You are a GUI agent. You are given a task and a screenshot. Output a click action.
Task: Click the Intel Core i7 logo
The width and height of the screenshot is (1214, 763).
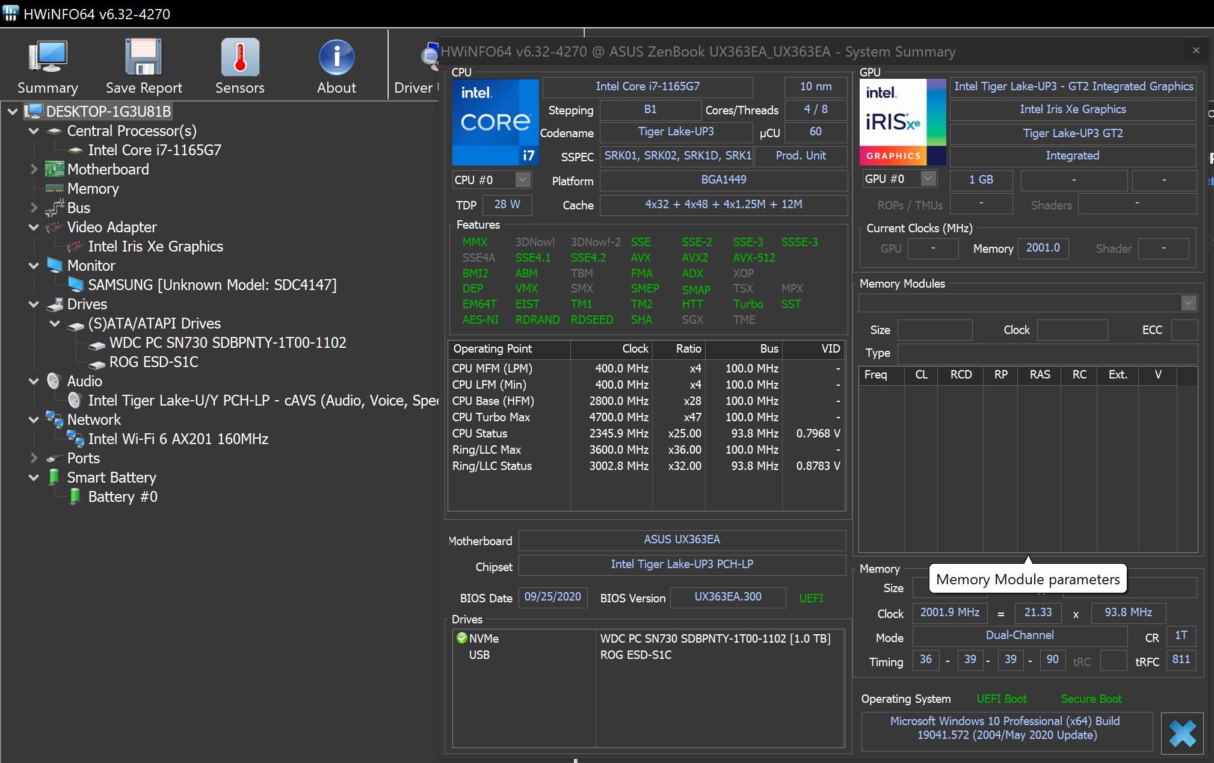495,122
